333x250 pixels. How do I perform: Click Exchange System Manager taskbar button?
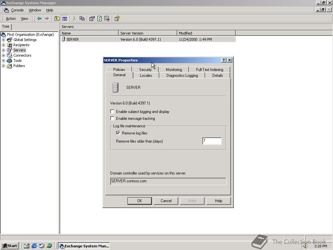coord(84,246)
